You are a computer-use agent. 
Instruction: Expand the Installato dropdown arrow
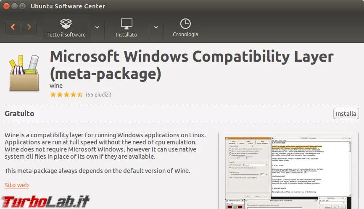tap(156, 27)
